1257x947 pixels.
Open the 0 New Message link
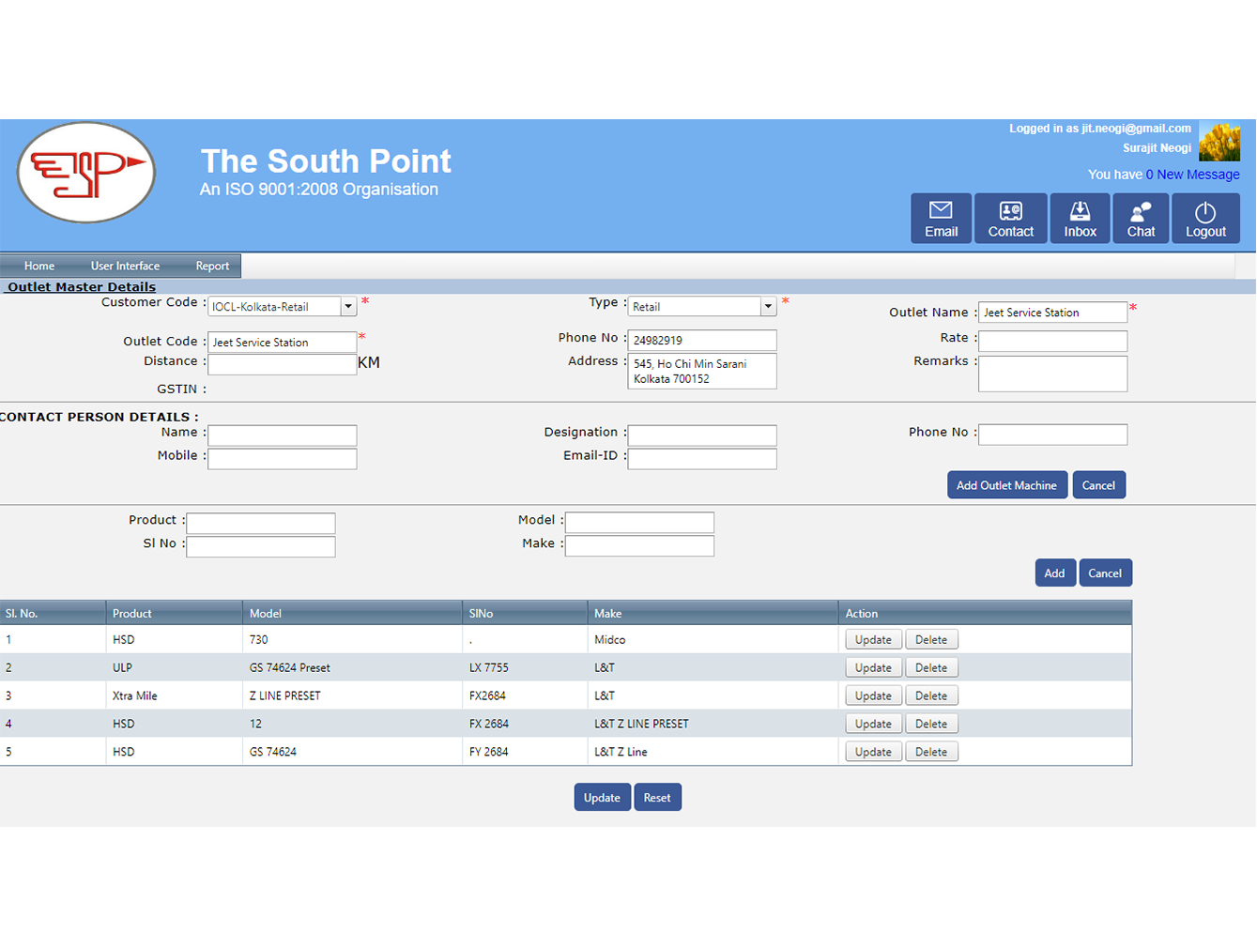tap(1192, 175)
